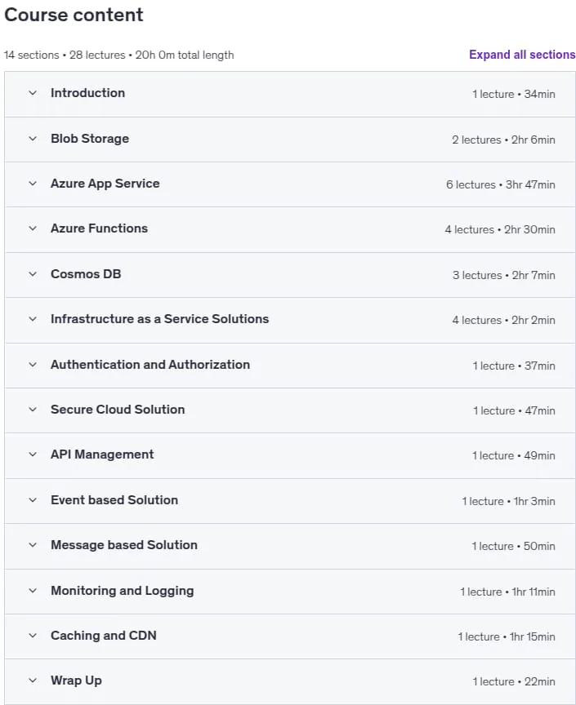Expand the Introduction section chevron

click(x=33, y=93)
